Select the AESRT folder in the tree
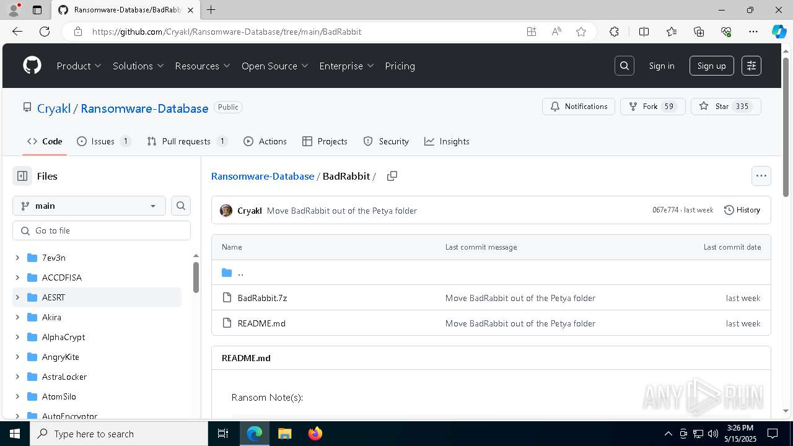The image size is (793, 446). [97, 297]
